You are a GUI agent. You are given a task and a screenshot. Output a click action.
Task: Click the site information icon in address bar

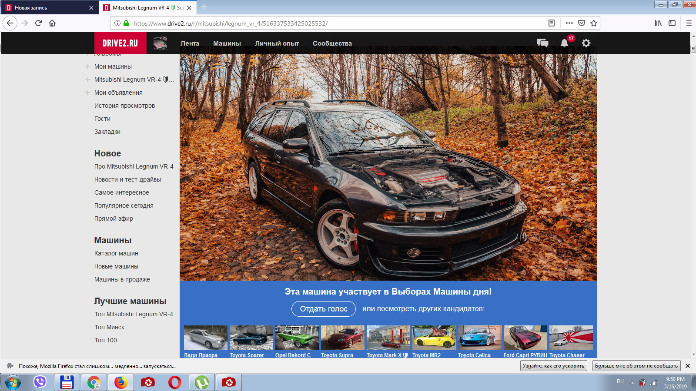(118, 23)
